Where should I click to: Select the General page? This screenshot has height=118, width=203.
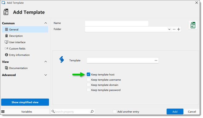(x=25, y=29)
